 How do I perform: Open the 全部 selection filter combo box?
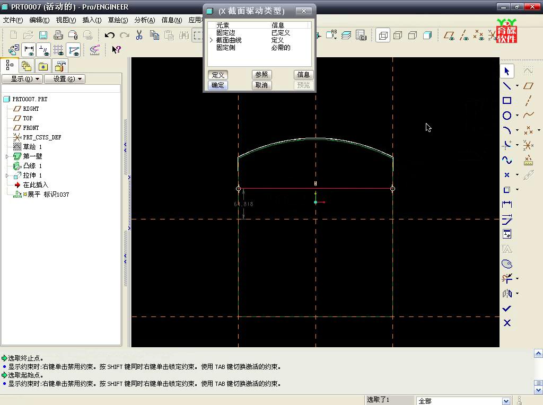coord(463,401)
